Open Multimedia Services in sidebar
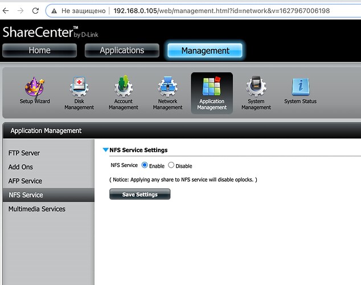The height and width of the screenshot is (285, 361). (x=37, y=209)
